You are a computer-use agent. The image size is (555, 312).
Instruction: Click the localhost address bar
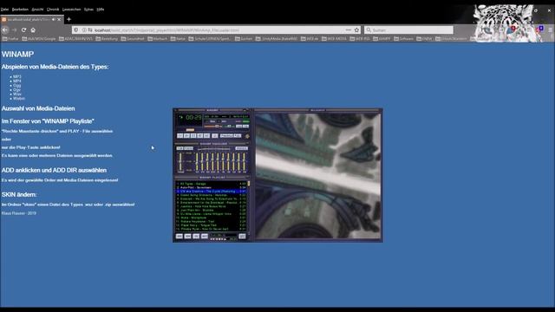[216, 30]
